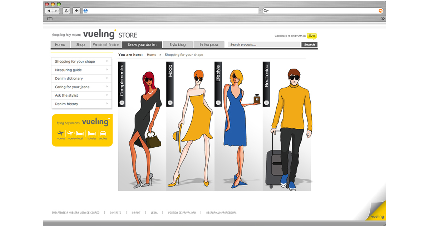Select the Know your denim tab
The image size is (429, 226).
coord(142,45)
